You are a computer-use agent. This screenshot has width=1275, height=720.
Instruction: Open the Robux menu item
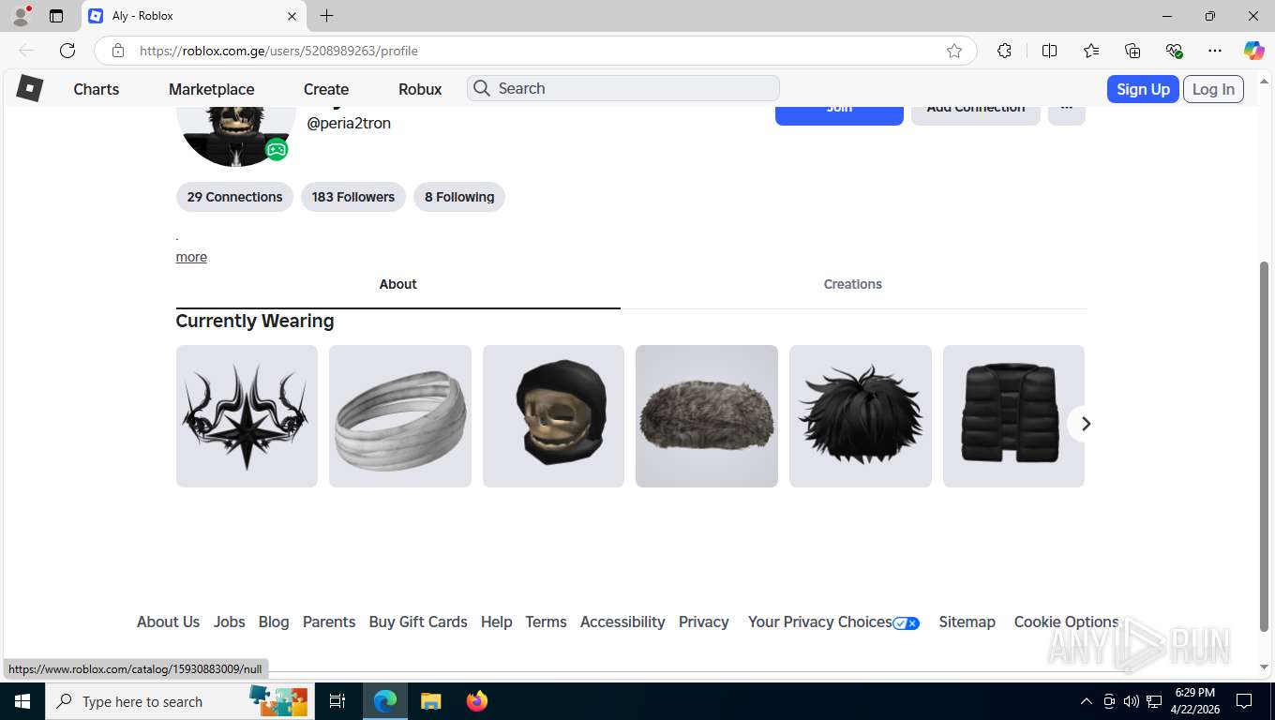tap(420, 89)
